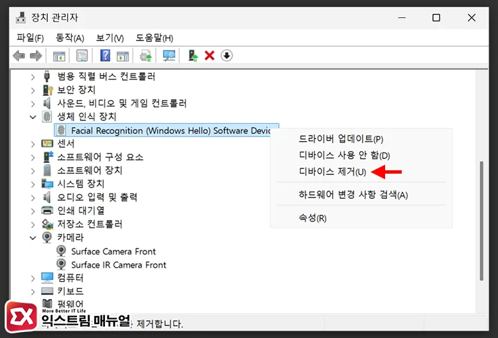This screenshot has width=498, height=338.
Task: Click the blue Help question mark icon
Action: pos(105,56)
